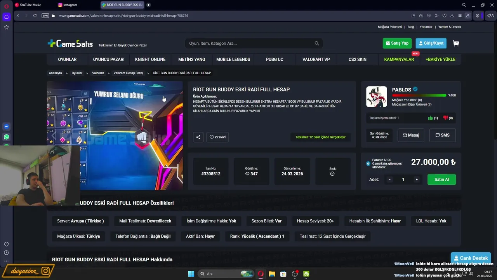Decrease quantity with minus stepper
The image size is (497, 280).
pyautogui.click(x=390, y=179)
